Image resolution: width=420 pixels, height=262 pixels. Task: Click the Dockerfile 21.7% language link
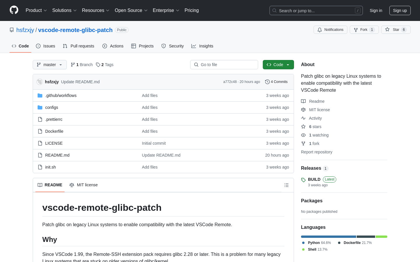355,243
